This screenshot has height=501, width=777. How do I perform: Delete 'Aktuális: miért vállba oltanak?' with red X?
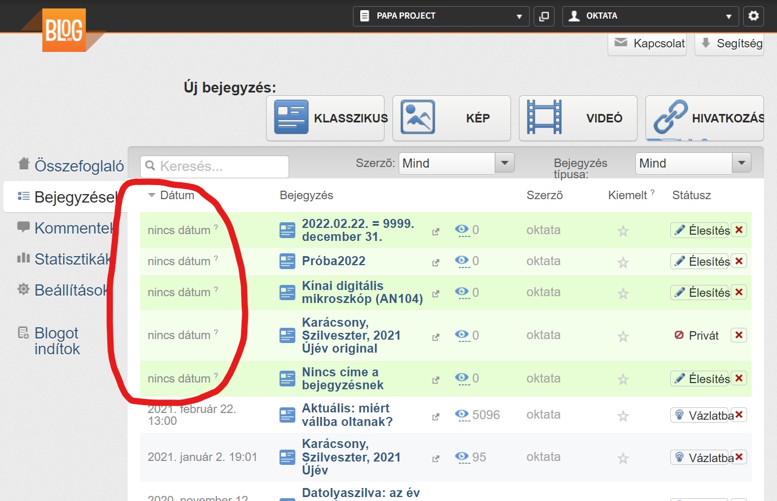pyautogui.click(x=739, y=415)
